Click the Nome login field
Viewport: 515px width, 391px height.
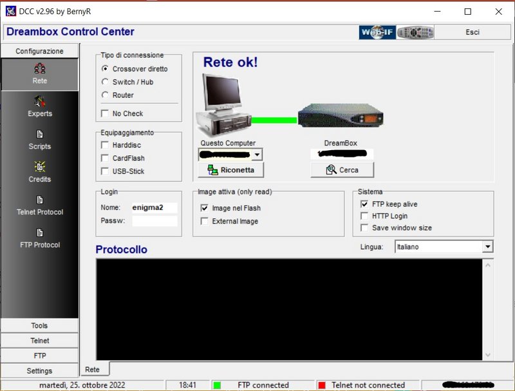(154, 207)
